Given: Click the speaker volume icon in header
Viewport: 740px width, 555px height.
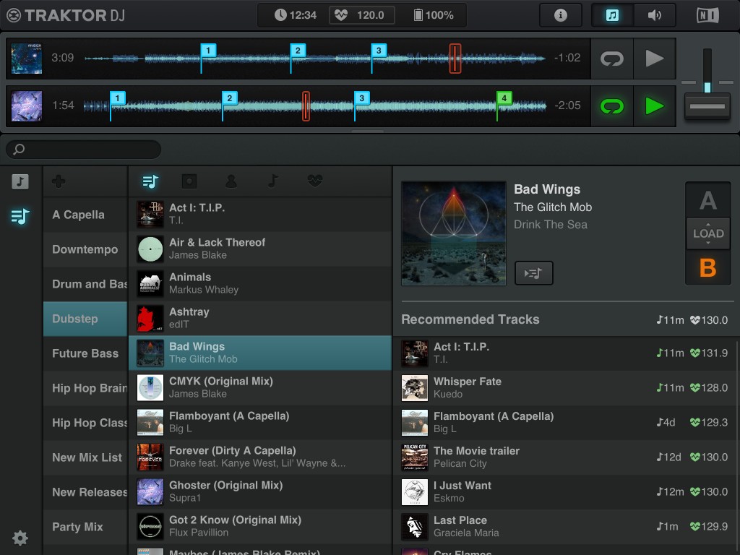Looking at the screenshot, I should [654, 15].
